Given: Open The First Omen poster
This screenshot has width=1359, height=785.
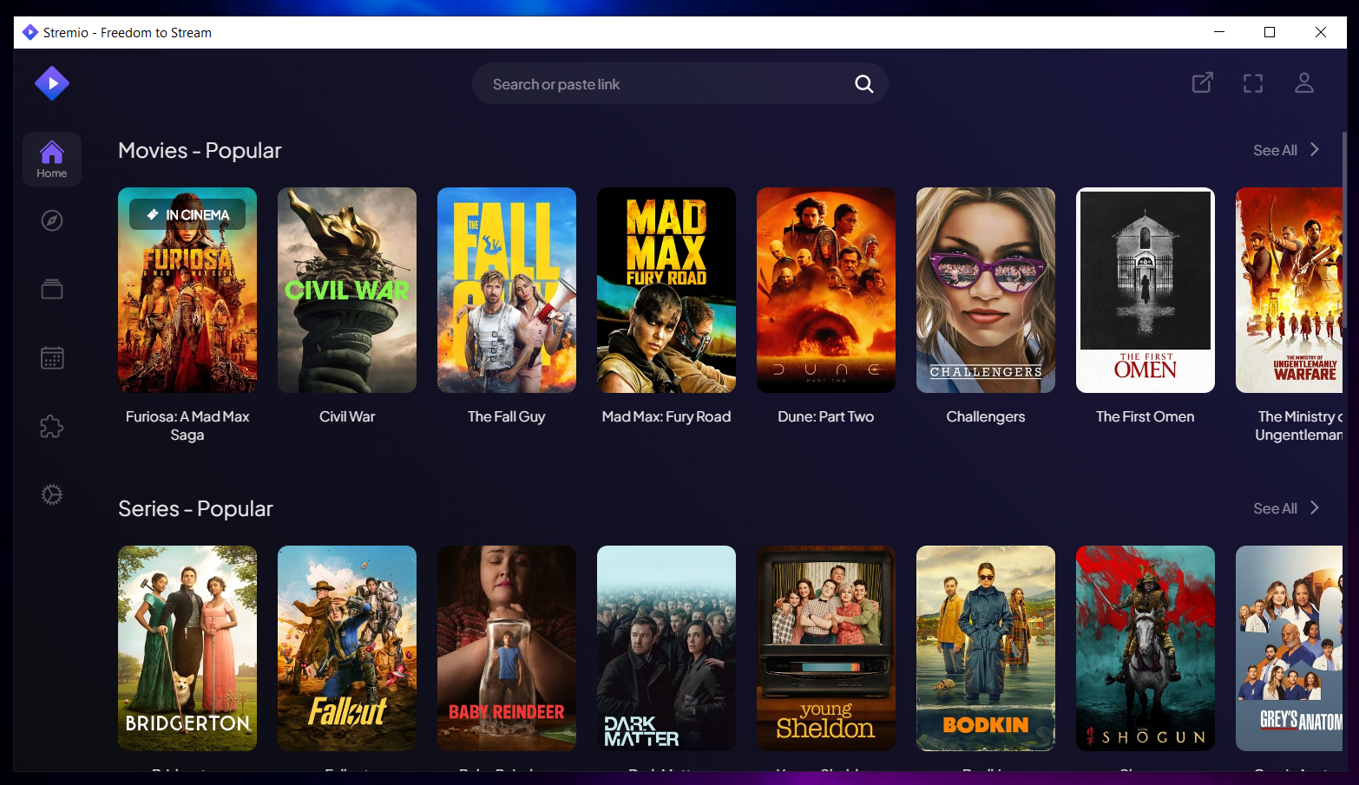Looking at the screenshot, I should pyautogui.click(x=1146, y=290).
